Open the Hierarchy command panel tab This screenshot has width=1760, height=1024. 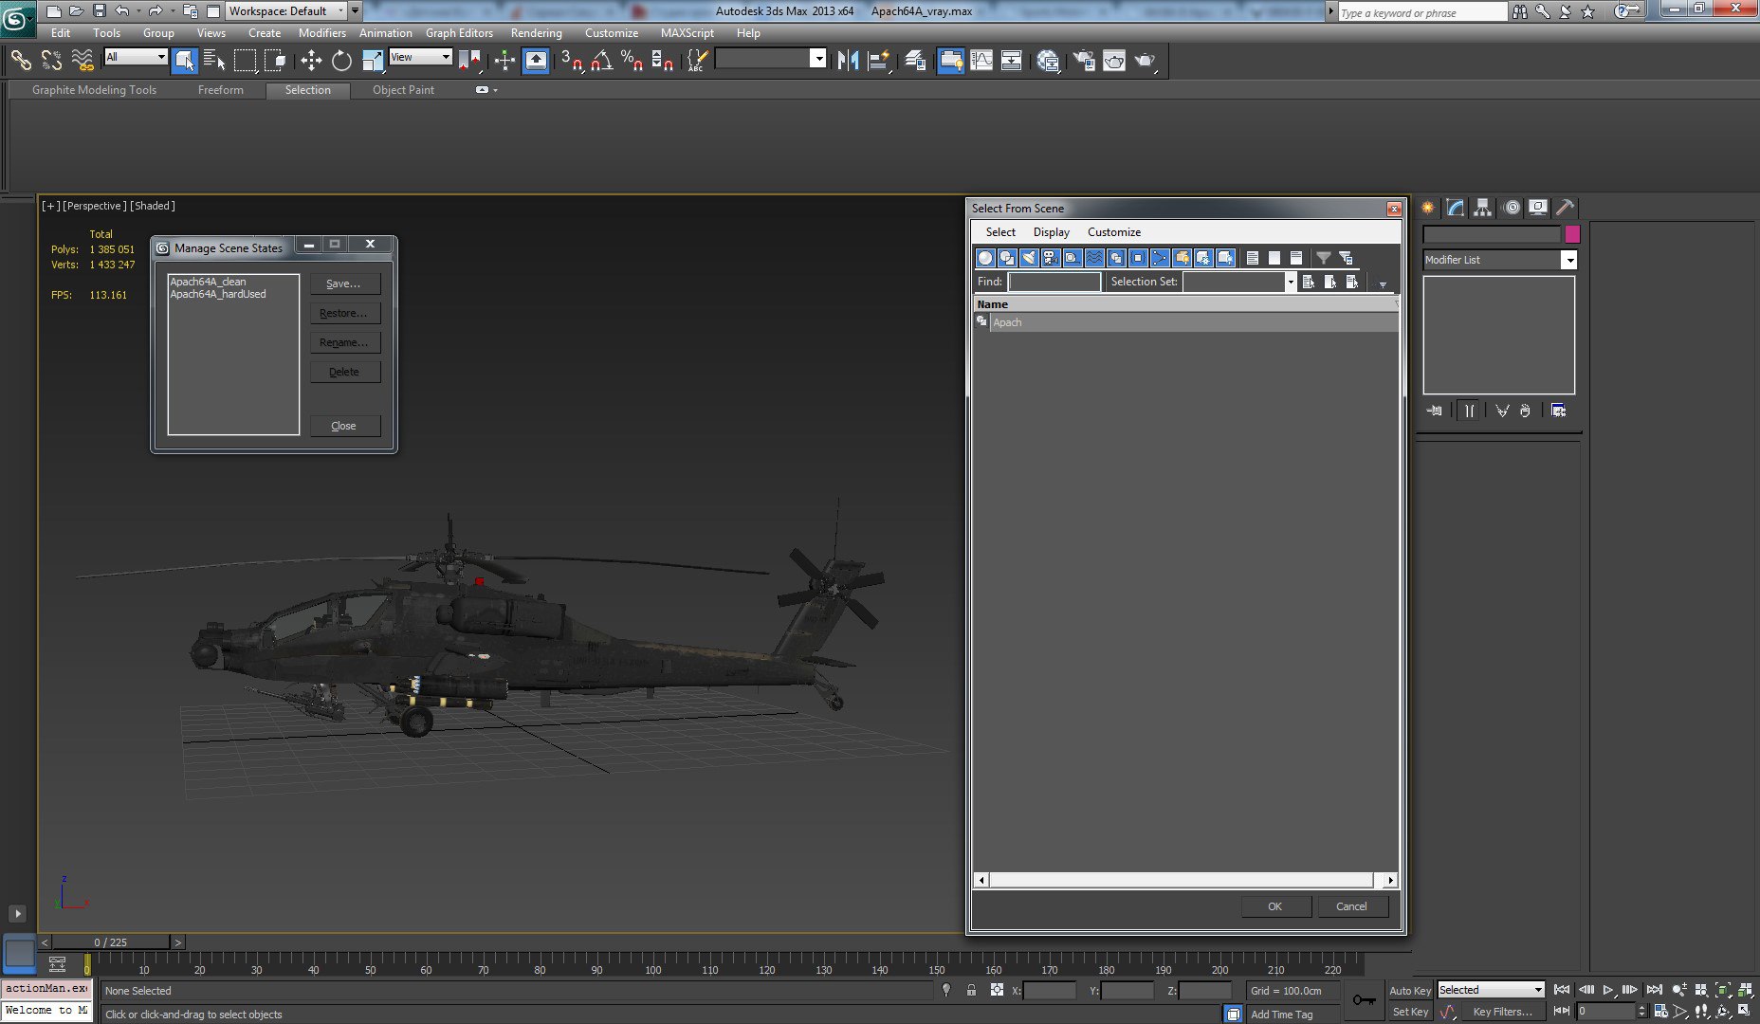click(x=1483, y=208)
